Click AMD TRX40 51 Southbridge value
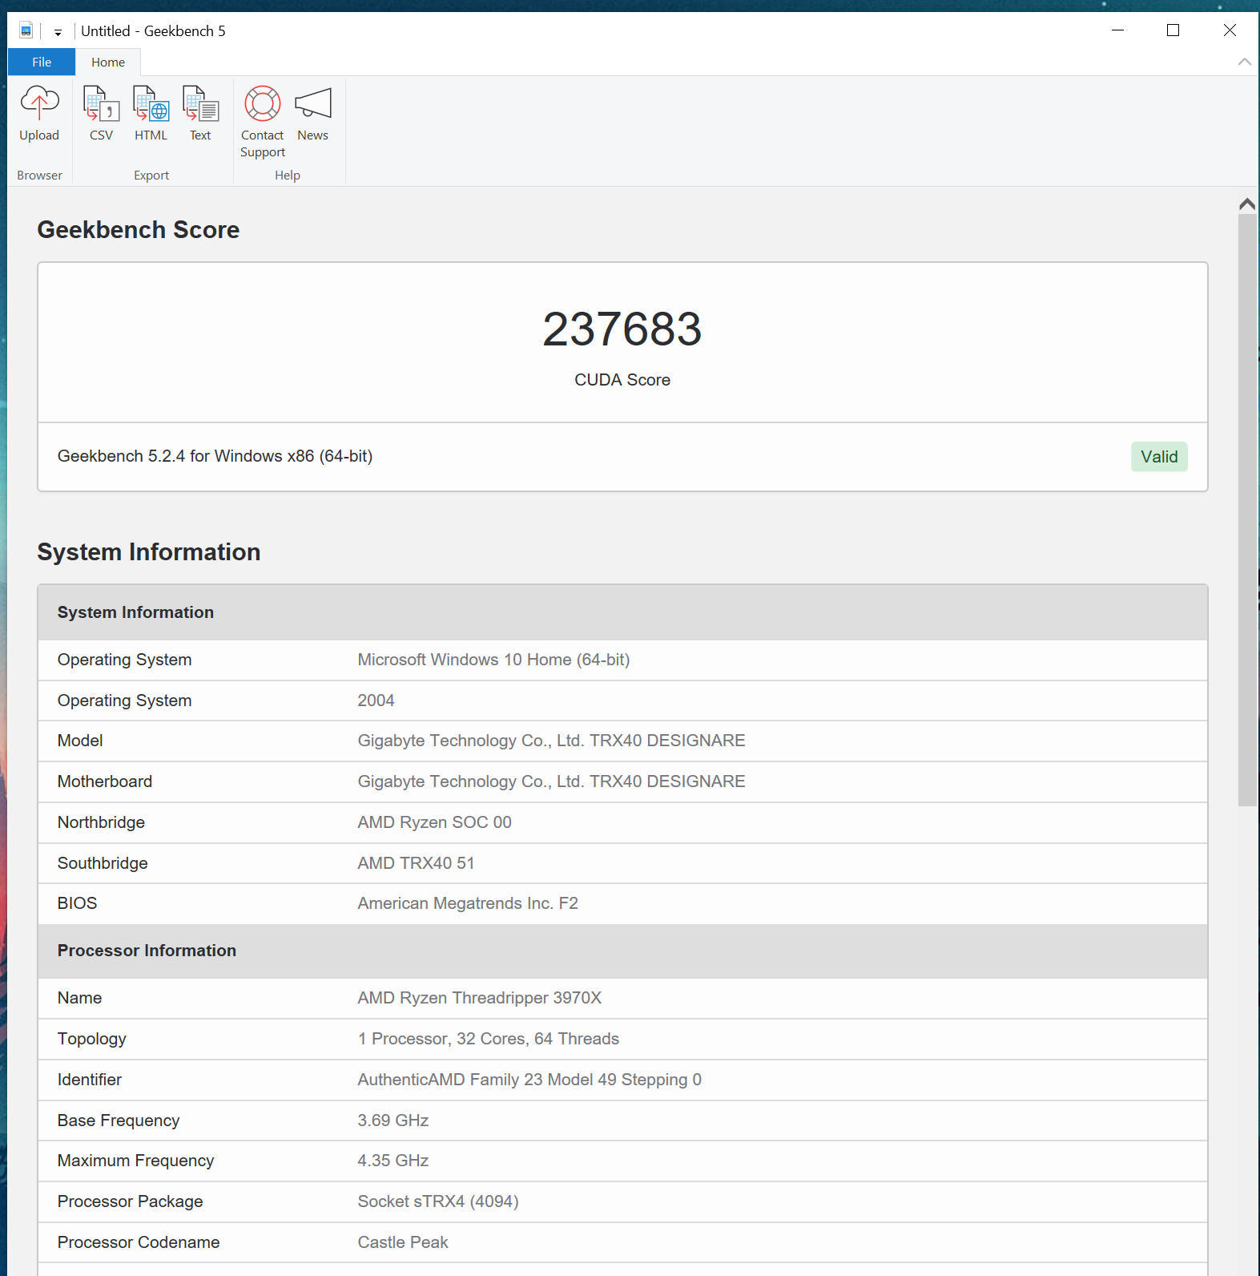 tap(416, 863)
